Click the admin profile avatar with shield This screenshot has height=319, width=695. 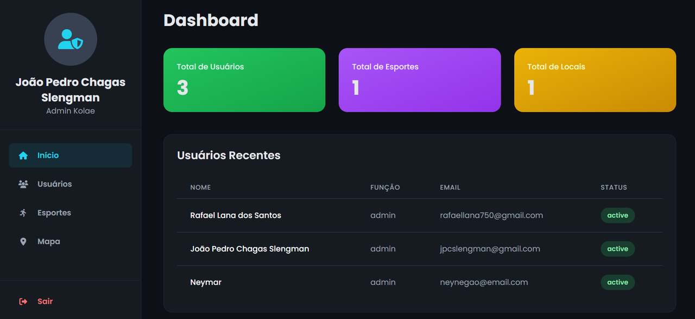[71, 40]
